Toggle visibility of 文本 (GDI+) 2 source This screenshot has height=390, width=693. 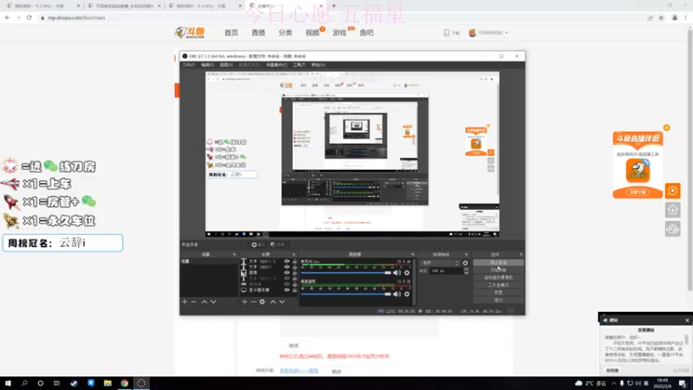coord(287,262)
